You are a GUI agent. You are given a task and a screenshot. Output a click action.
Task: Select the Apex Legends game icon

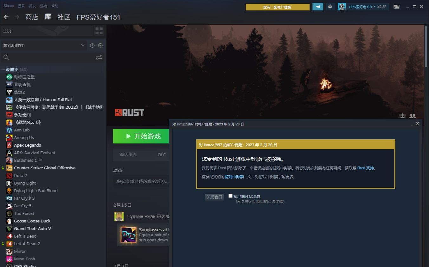click(9, 145)
